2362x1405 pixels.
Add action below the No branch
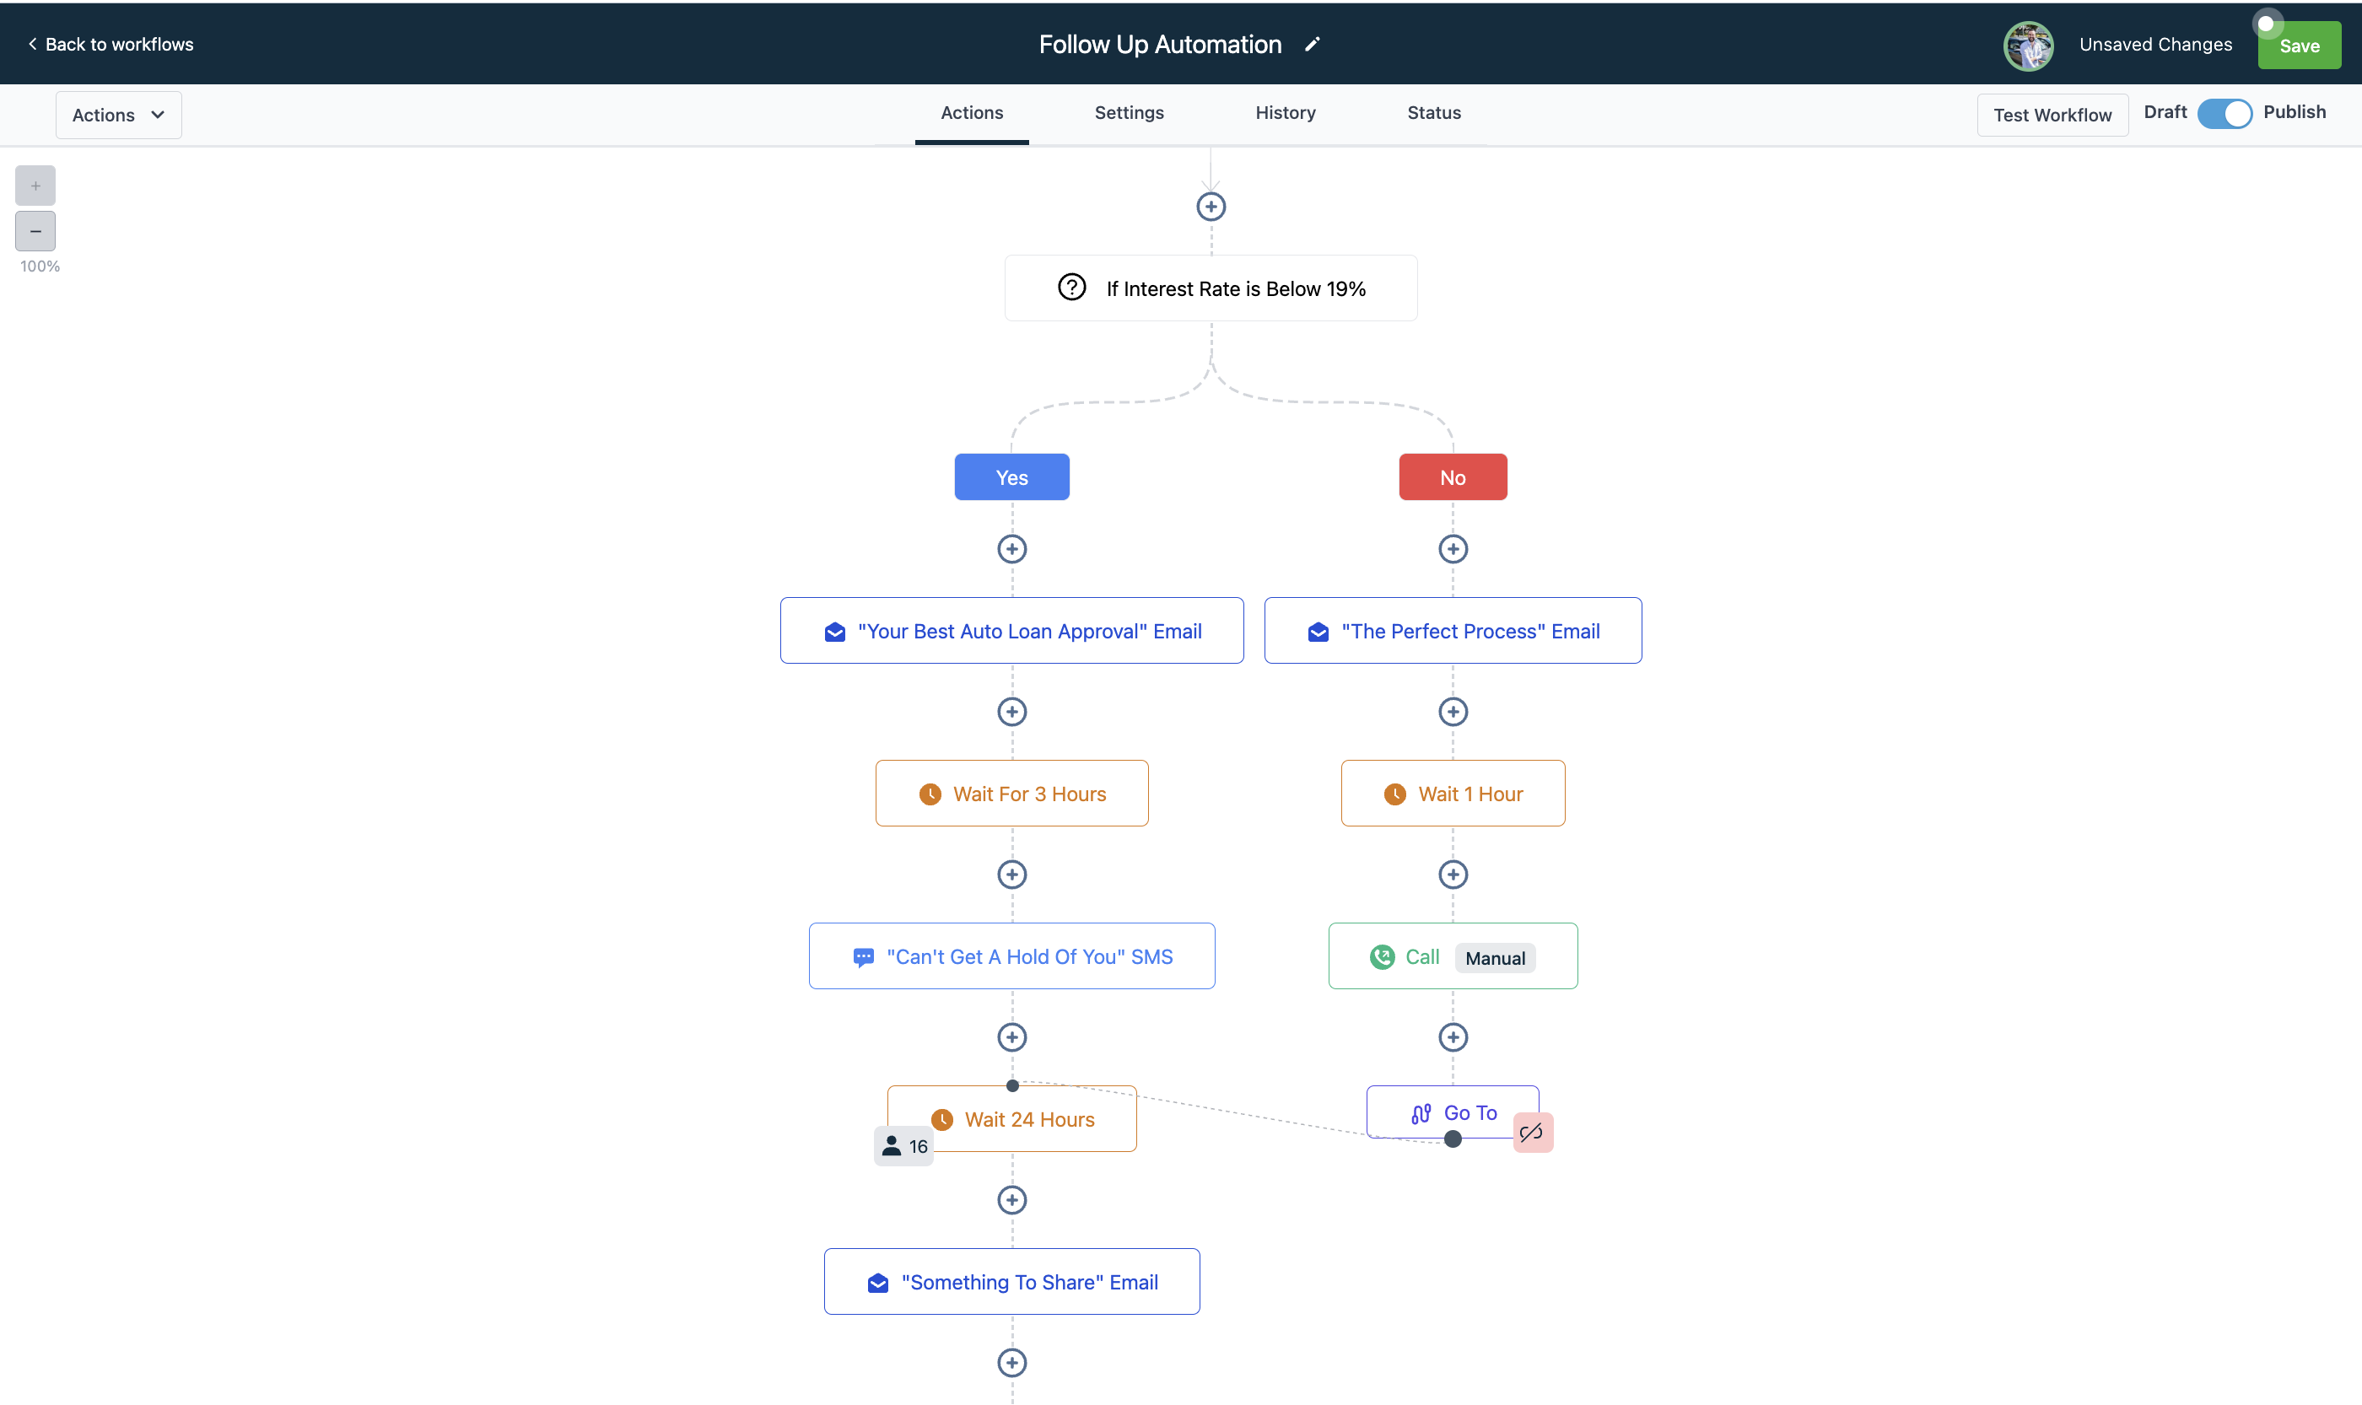click(1452, 549)
